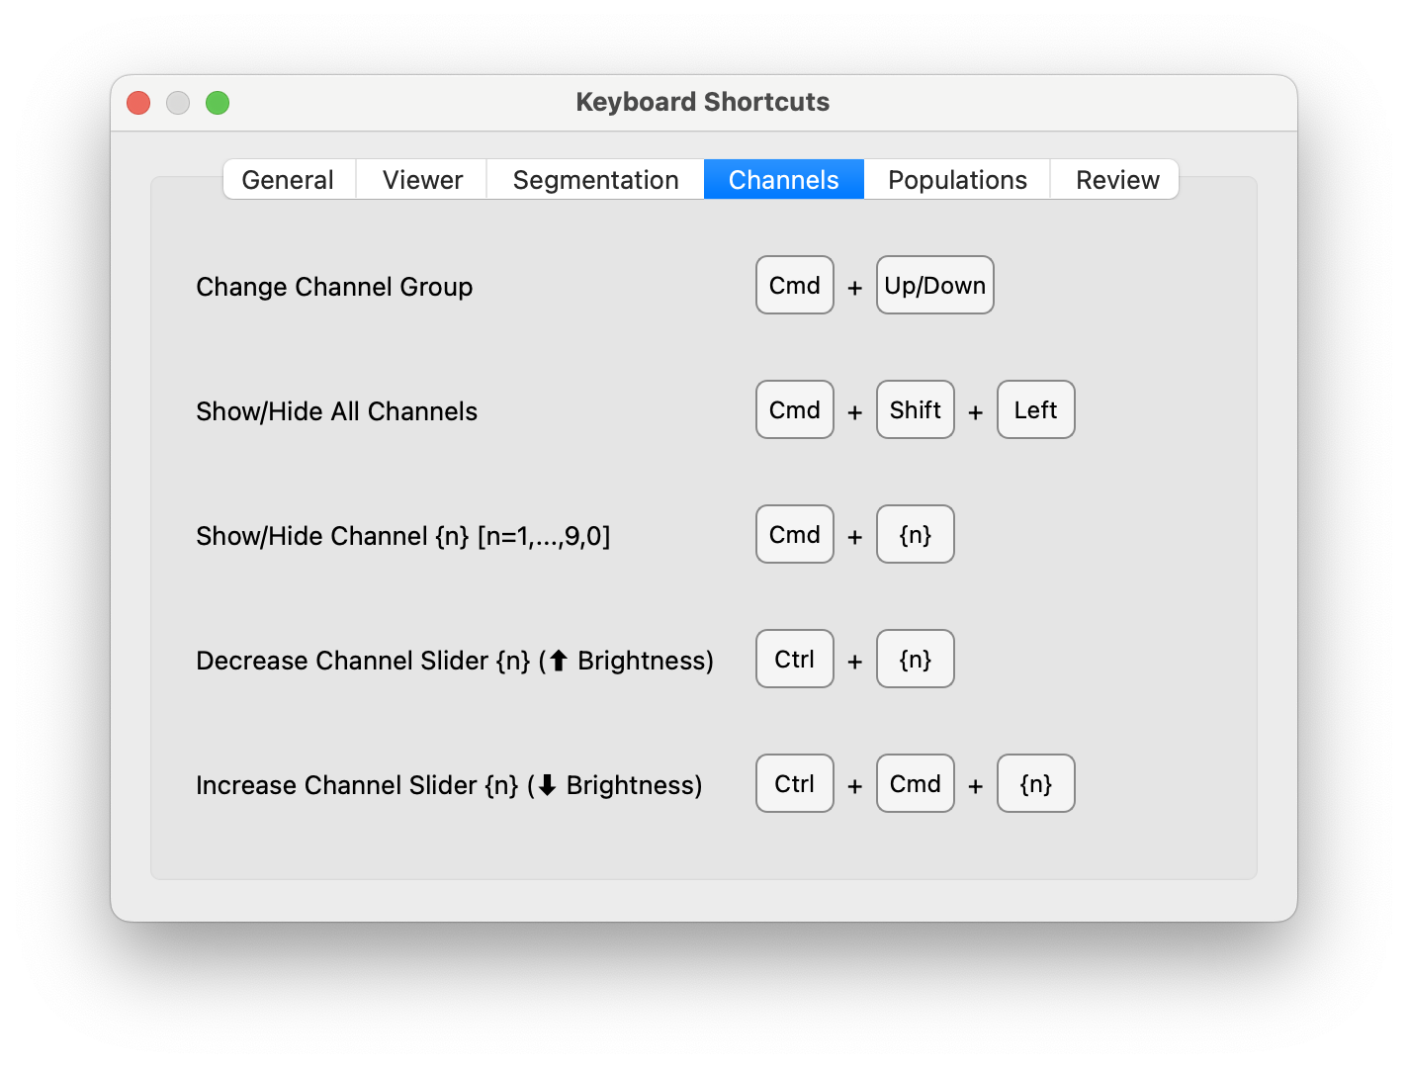This screenshot has width=1408, height=1068.
Task: Click the Keyboard Shortcuts title text
Action: [x=703, y=102]
